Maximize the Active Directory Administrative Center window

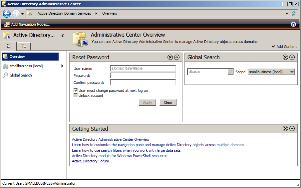point(290,4)
